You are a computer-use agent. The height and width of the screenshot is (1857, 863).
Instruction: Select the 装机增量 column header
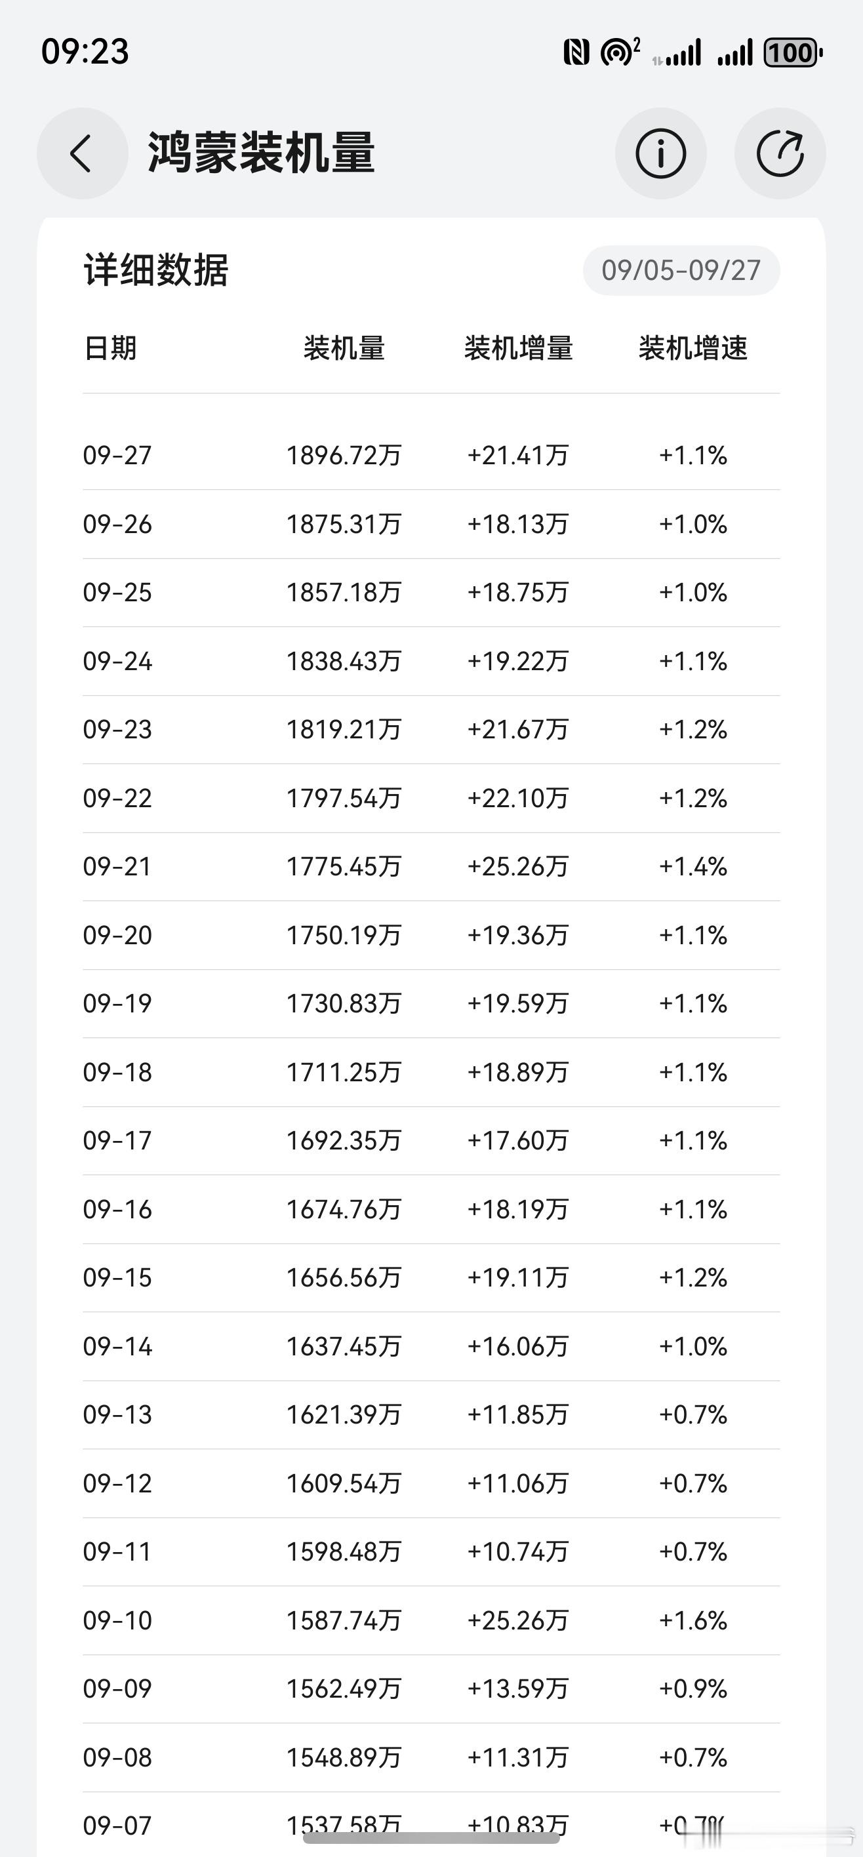[518, 348]
